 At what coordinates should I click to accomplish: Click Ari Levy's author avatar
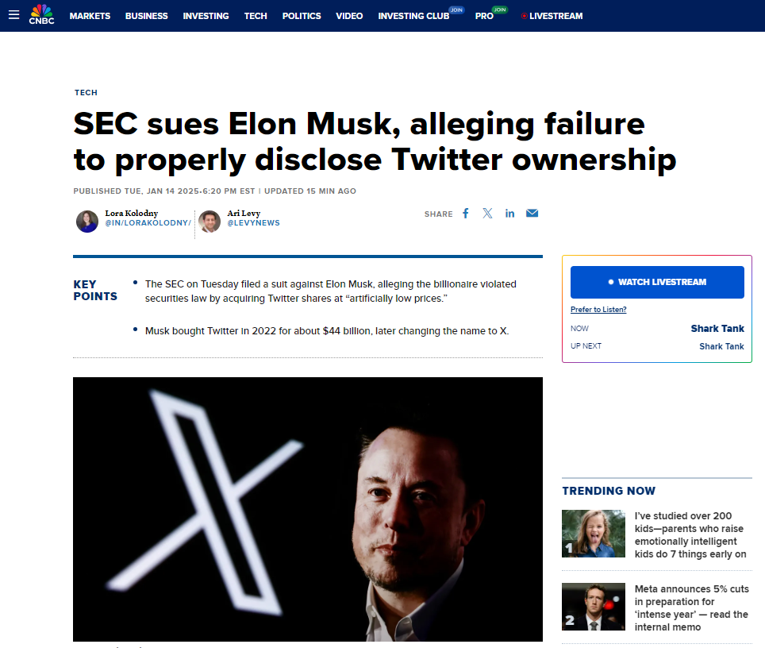click(210, 221)
